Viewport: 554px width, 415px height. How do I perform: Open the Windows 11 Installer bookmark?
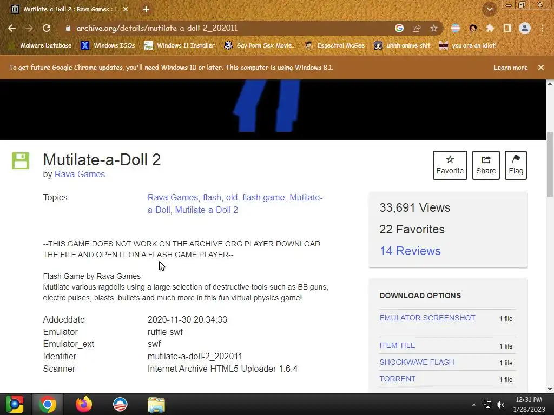click(x=180, y=45)
